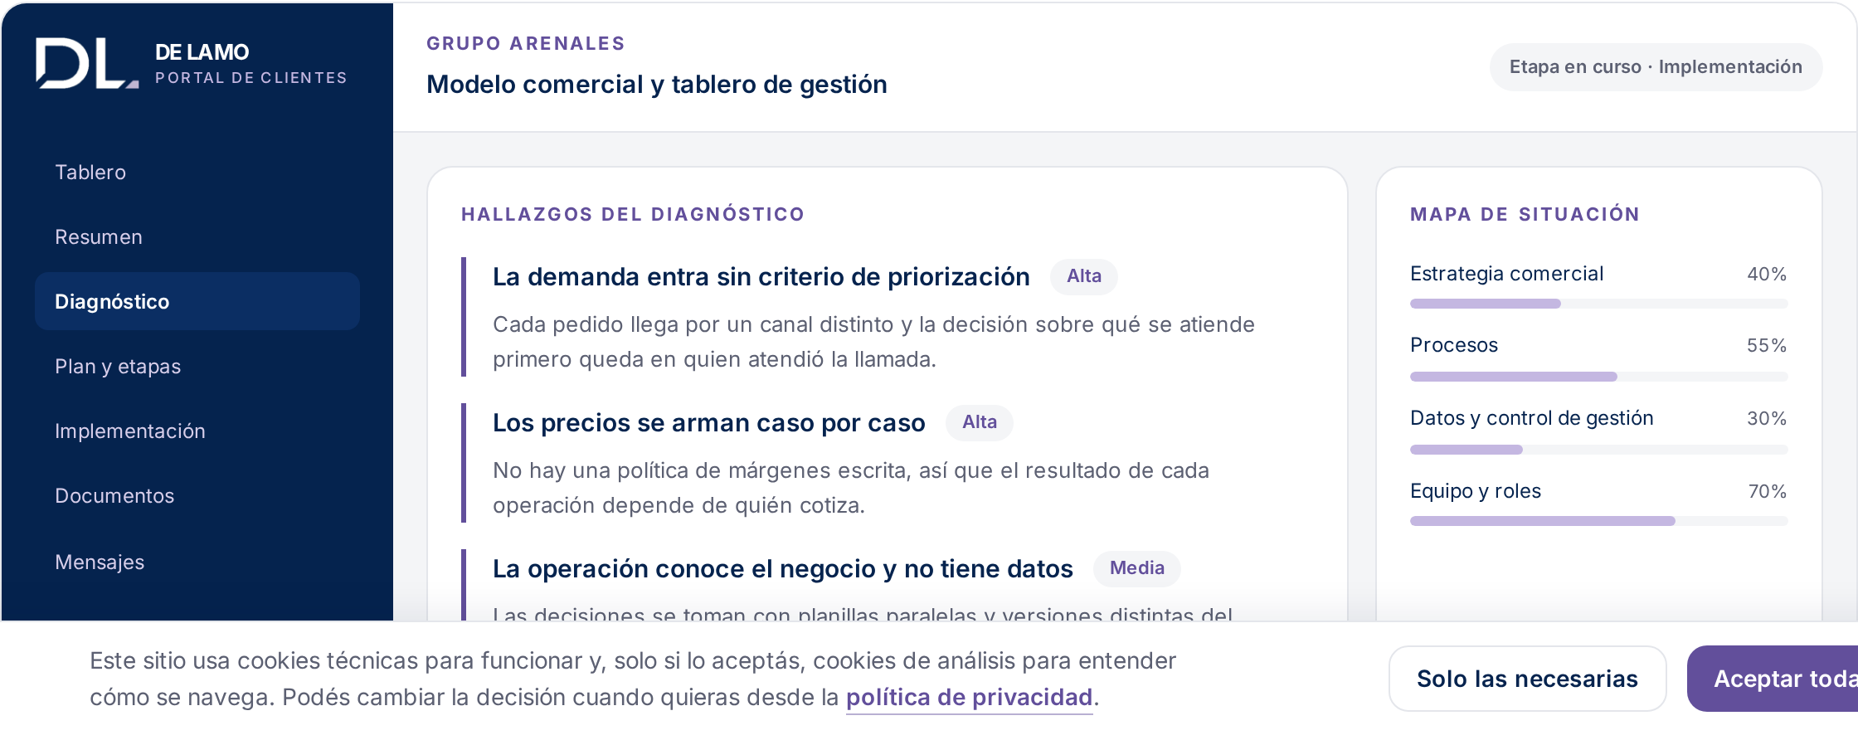Screen dimensions: 1858x740
Task: Click the 30% value for Datos y control
Action: pyautogui.click(x=1767, y=418)
